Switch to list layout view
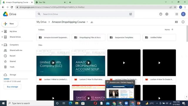Image resolution: width=188 pixels, height=106 pixels. (x=176, y=22)
